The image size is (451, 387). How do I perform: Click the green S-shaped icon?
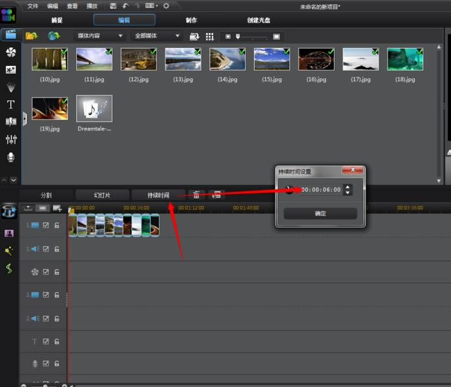pos(9,269)
